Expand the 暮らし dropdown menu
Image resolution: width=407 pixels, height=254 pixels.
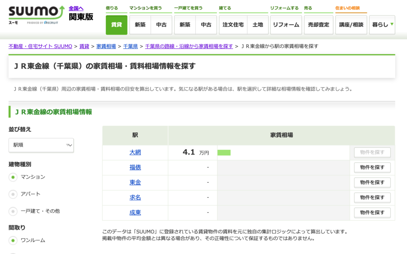[x=382, y=25]
